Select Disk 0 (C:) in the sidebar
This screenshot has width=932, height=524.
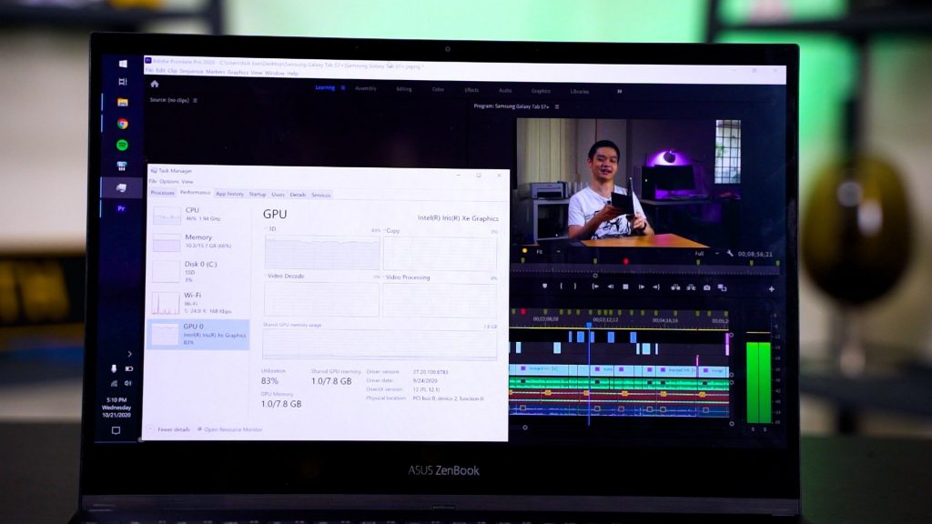coord(198,271)
